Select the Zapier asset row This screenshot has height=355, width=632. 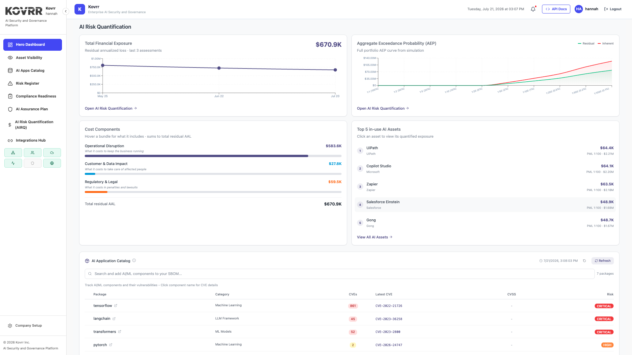pyautogui.click(x=485, y=187)
